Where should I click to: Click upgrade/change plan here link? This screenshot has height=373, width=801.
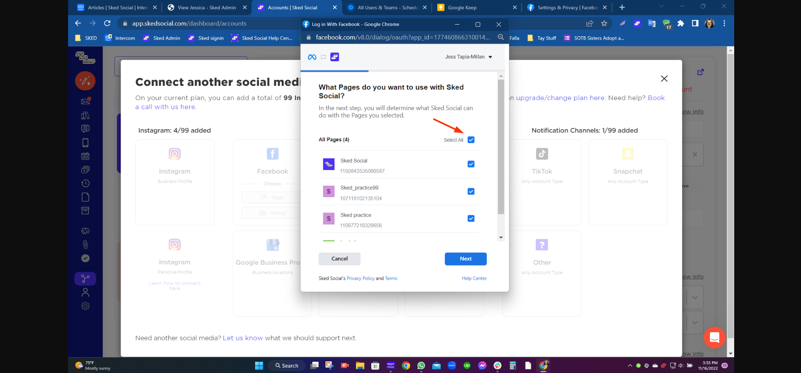(x=560, y=98)
